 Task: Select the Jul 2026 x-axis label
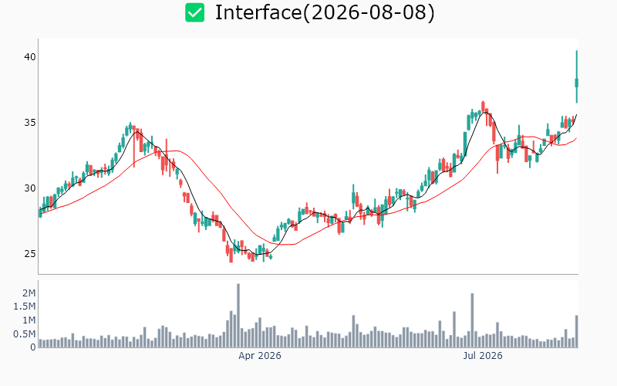(x=483, y=356)
